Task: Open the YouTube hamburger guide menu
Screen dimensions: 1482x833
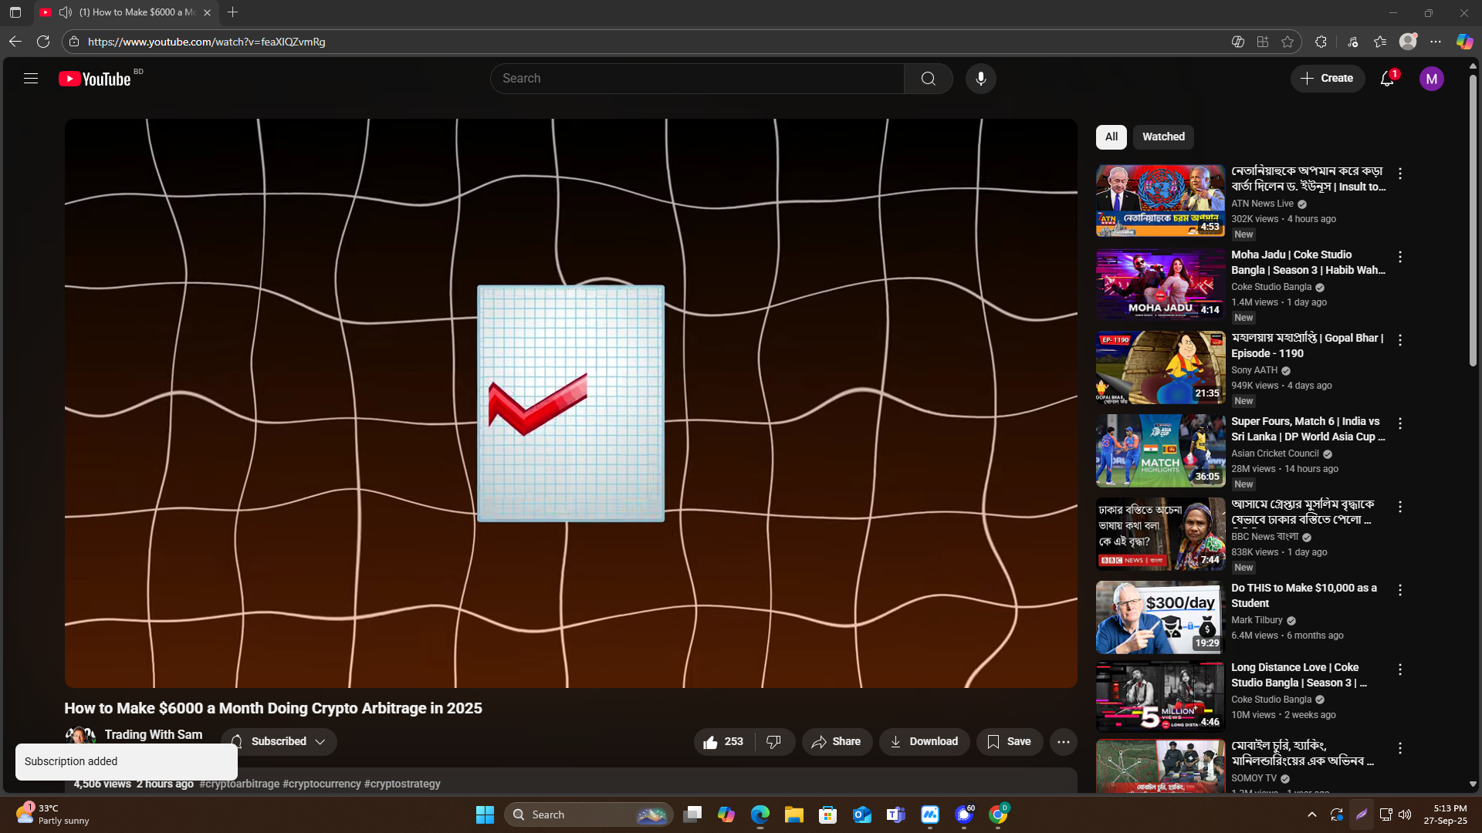Action: point(31,79)
